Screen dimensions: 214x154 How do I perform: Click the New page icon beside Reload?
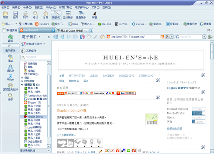[x=89, y=37]
